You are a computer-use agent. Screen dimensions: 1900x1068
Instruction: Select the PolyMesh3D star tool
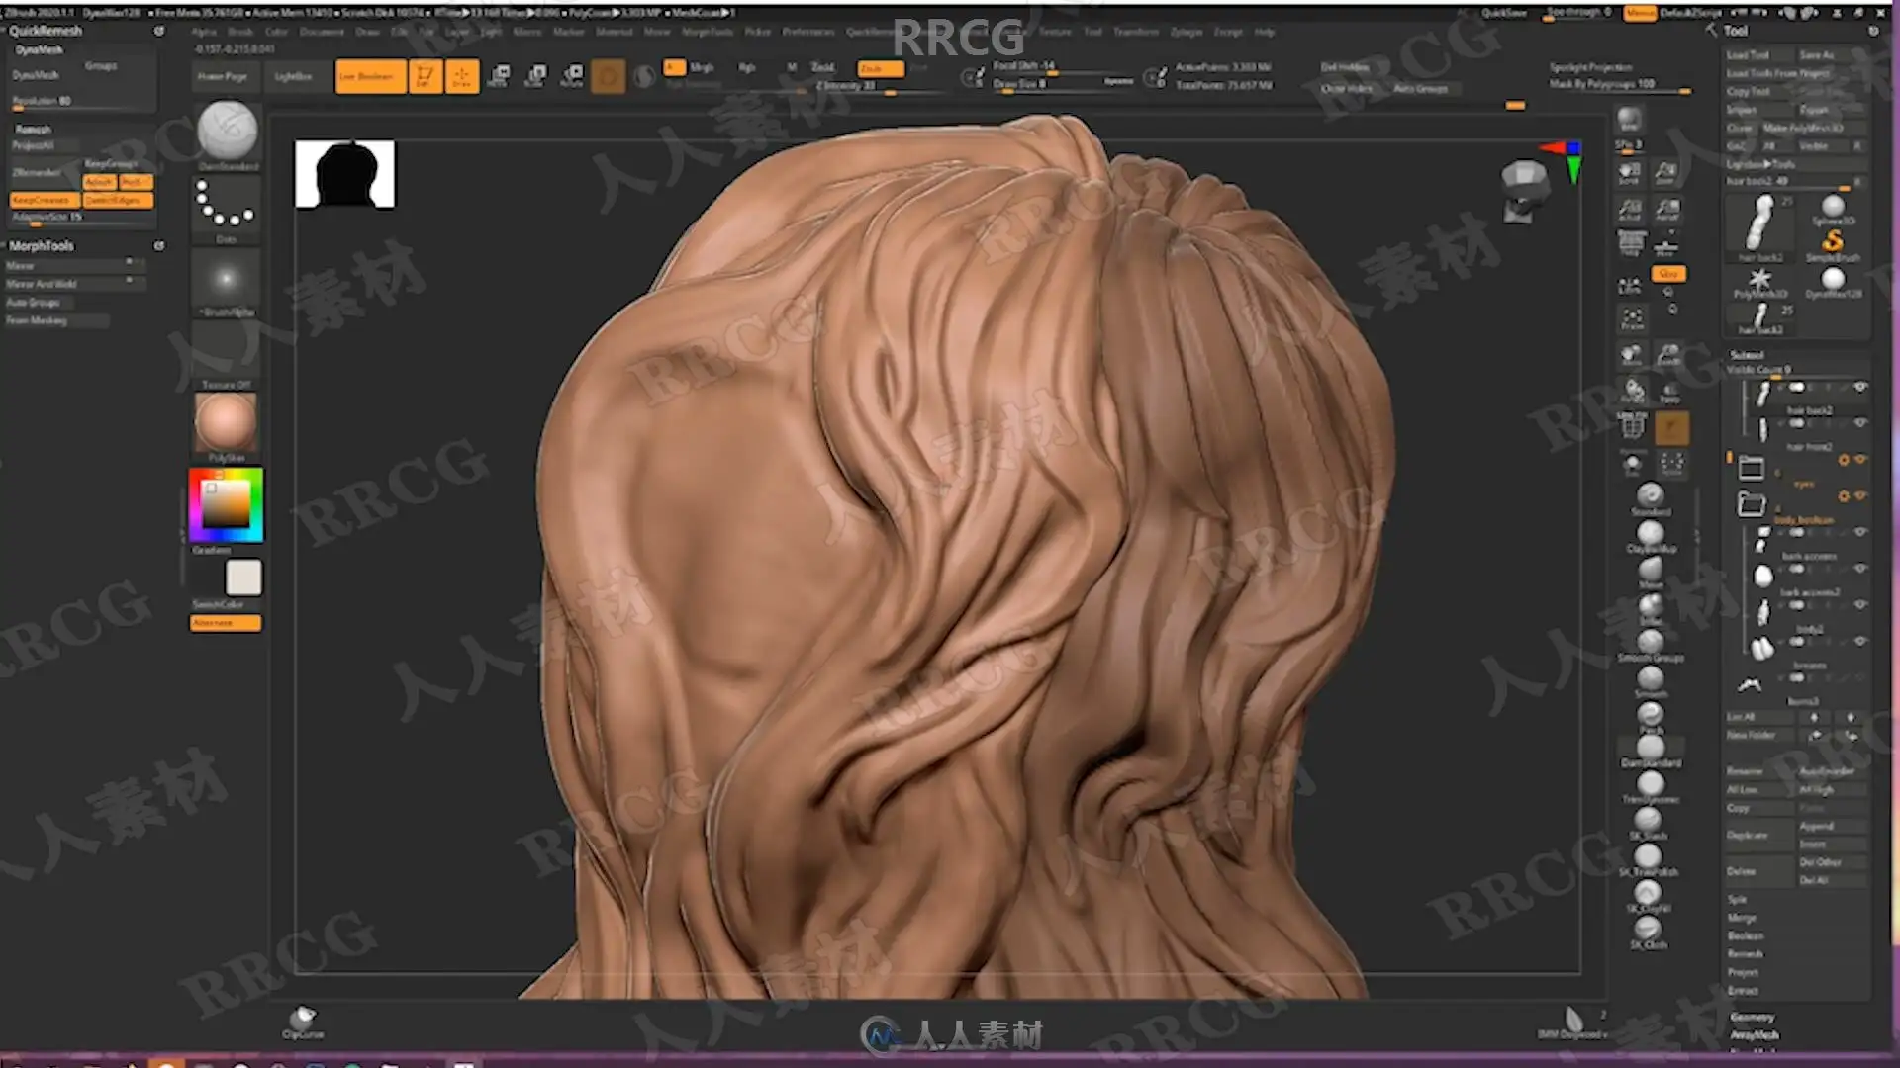click(x=1759, y=282)
